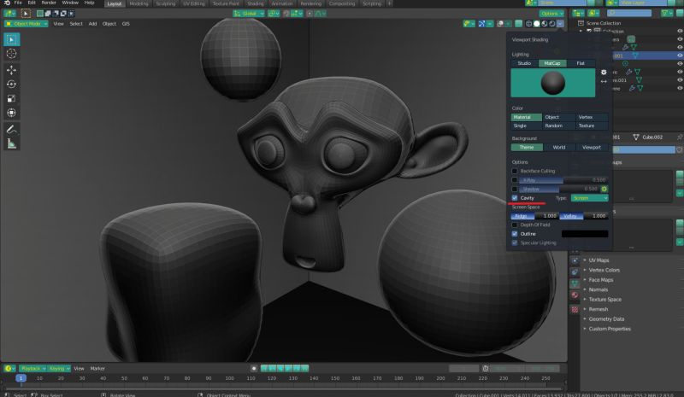Select the Rotate tool

[11, 85]
